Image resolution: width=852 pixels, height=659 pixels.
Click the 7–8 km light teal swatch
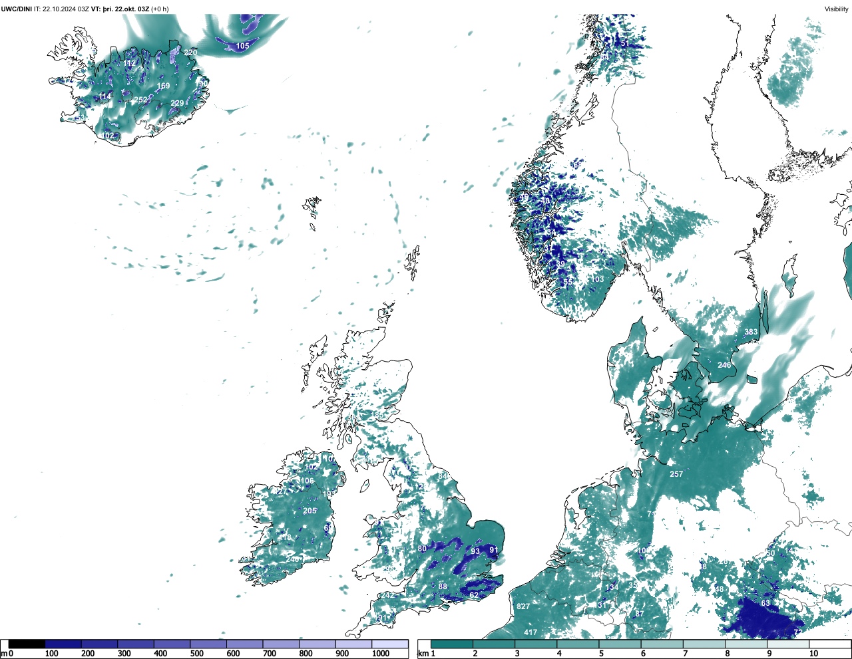click(705, 644)
